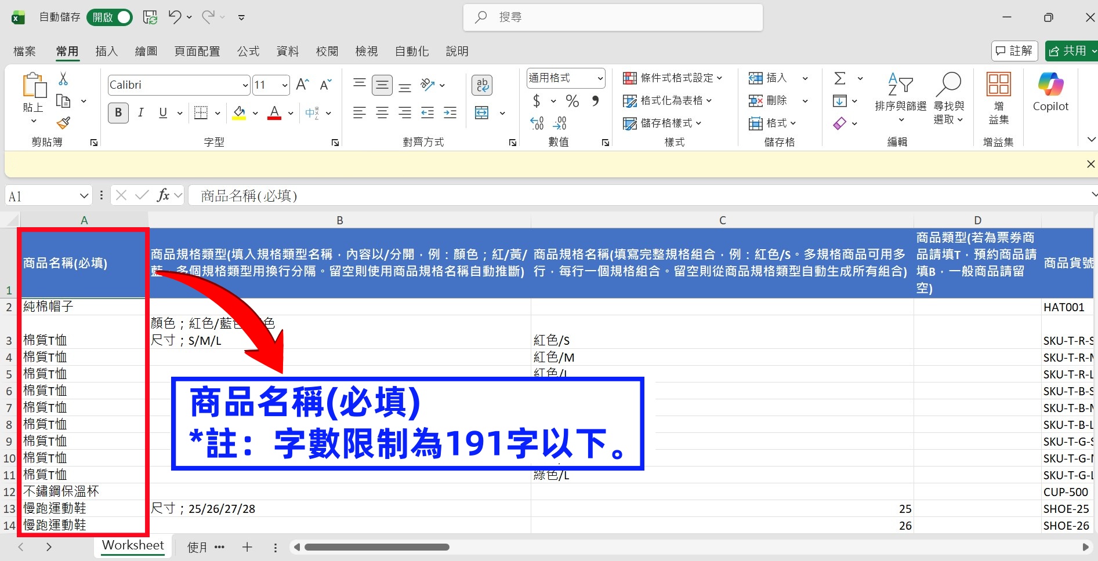Click the Center horizontal align icon
The image size is (1098, 561).
(x=382, y=112)
